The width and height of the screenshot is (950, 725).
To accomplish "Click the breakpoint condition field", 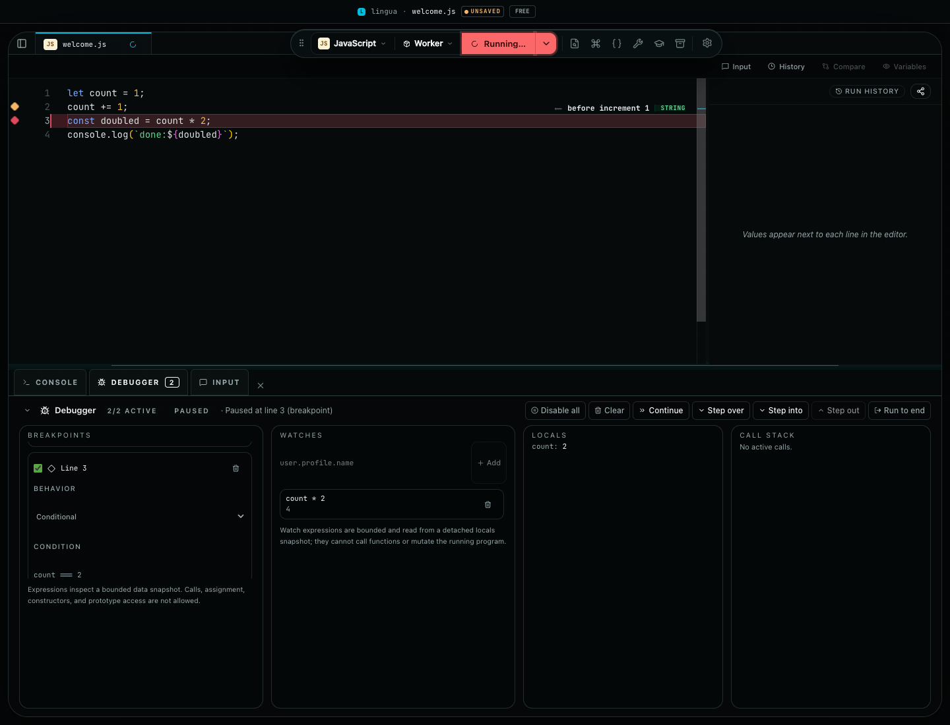I will (x=140, y=575).
